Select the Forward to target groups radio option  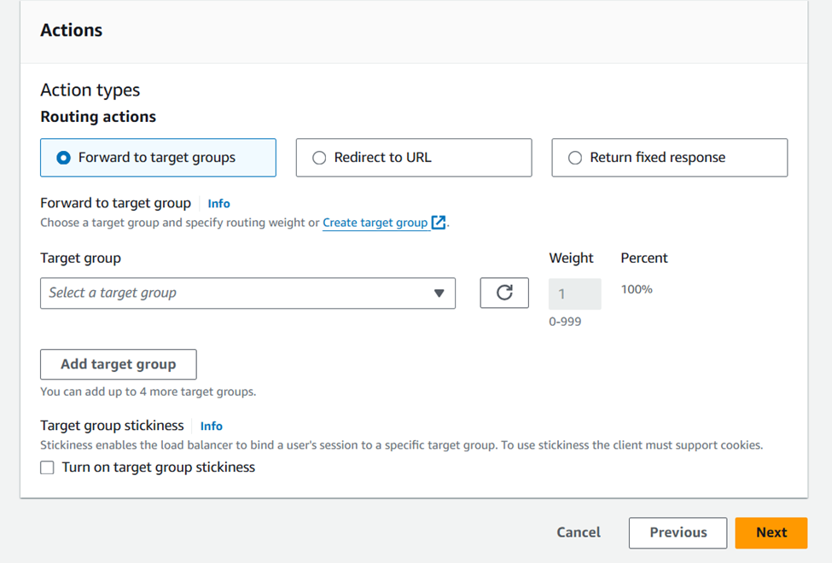click(63, 158)
